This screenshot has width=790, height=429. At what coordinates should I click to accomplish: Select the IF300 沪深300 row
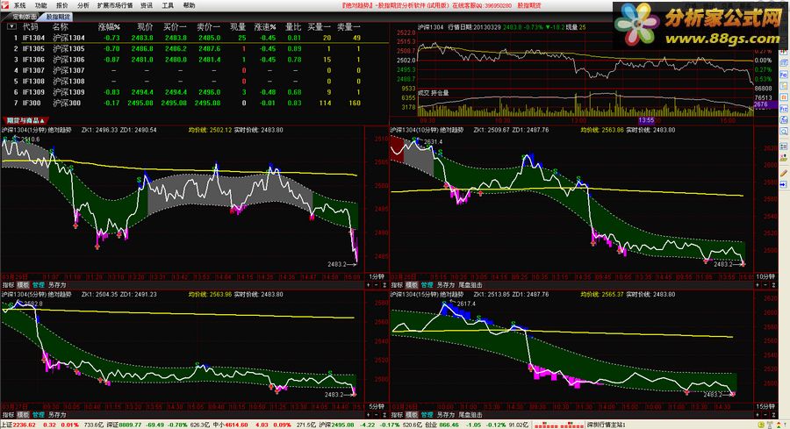pos(195,103)
